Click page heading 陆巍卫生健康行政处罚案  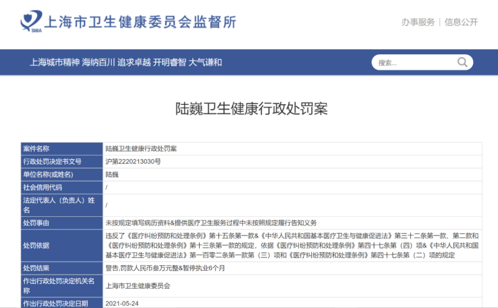251,108
